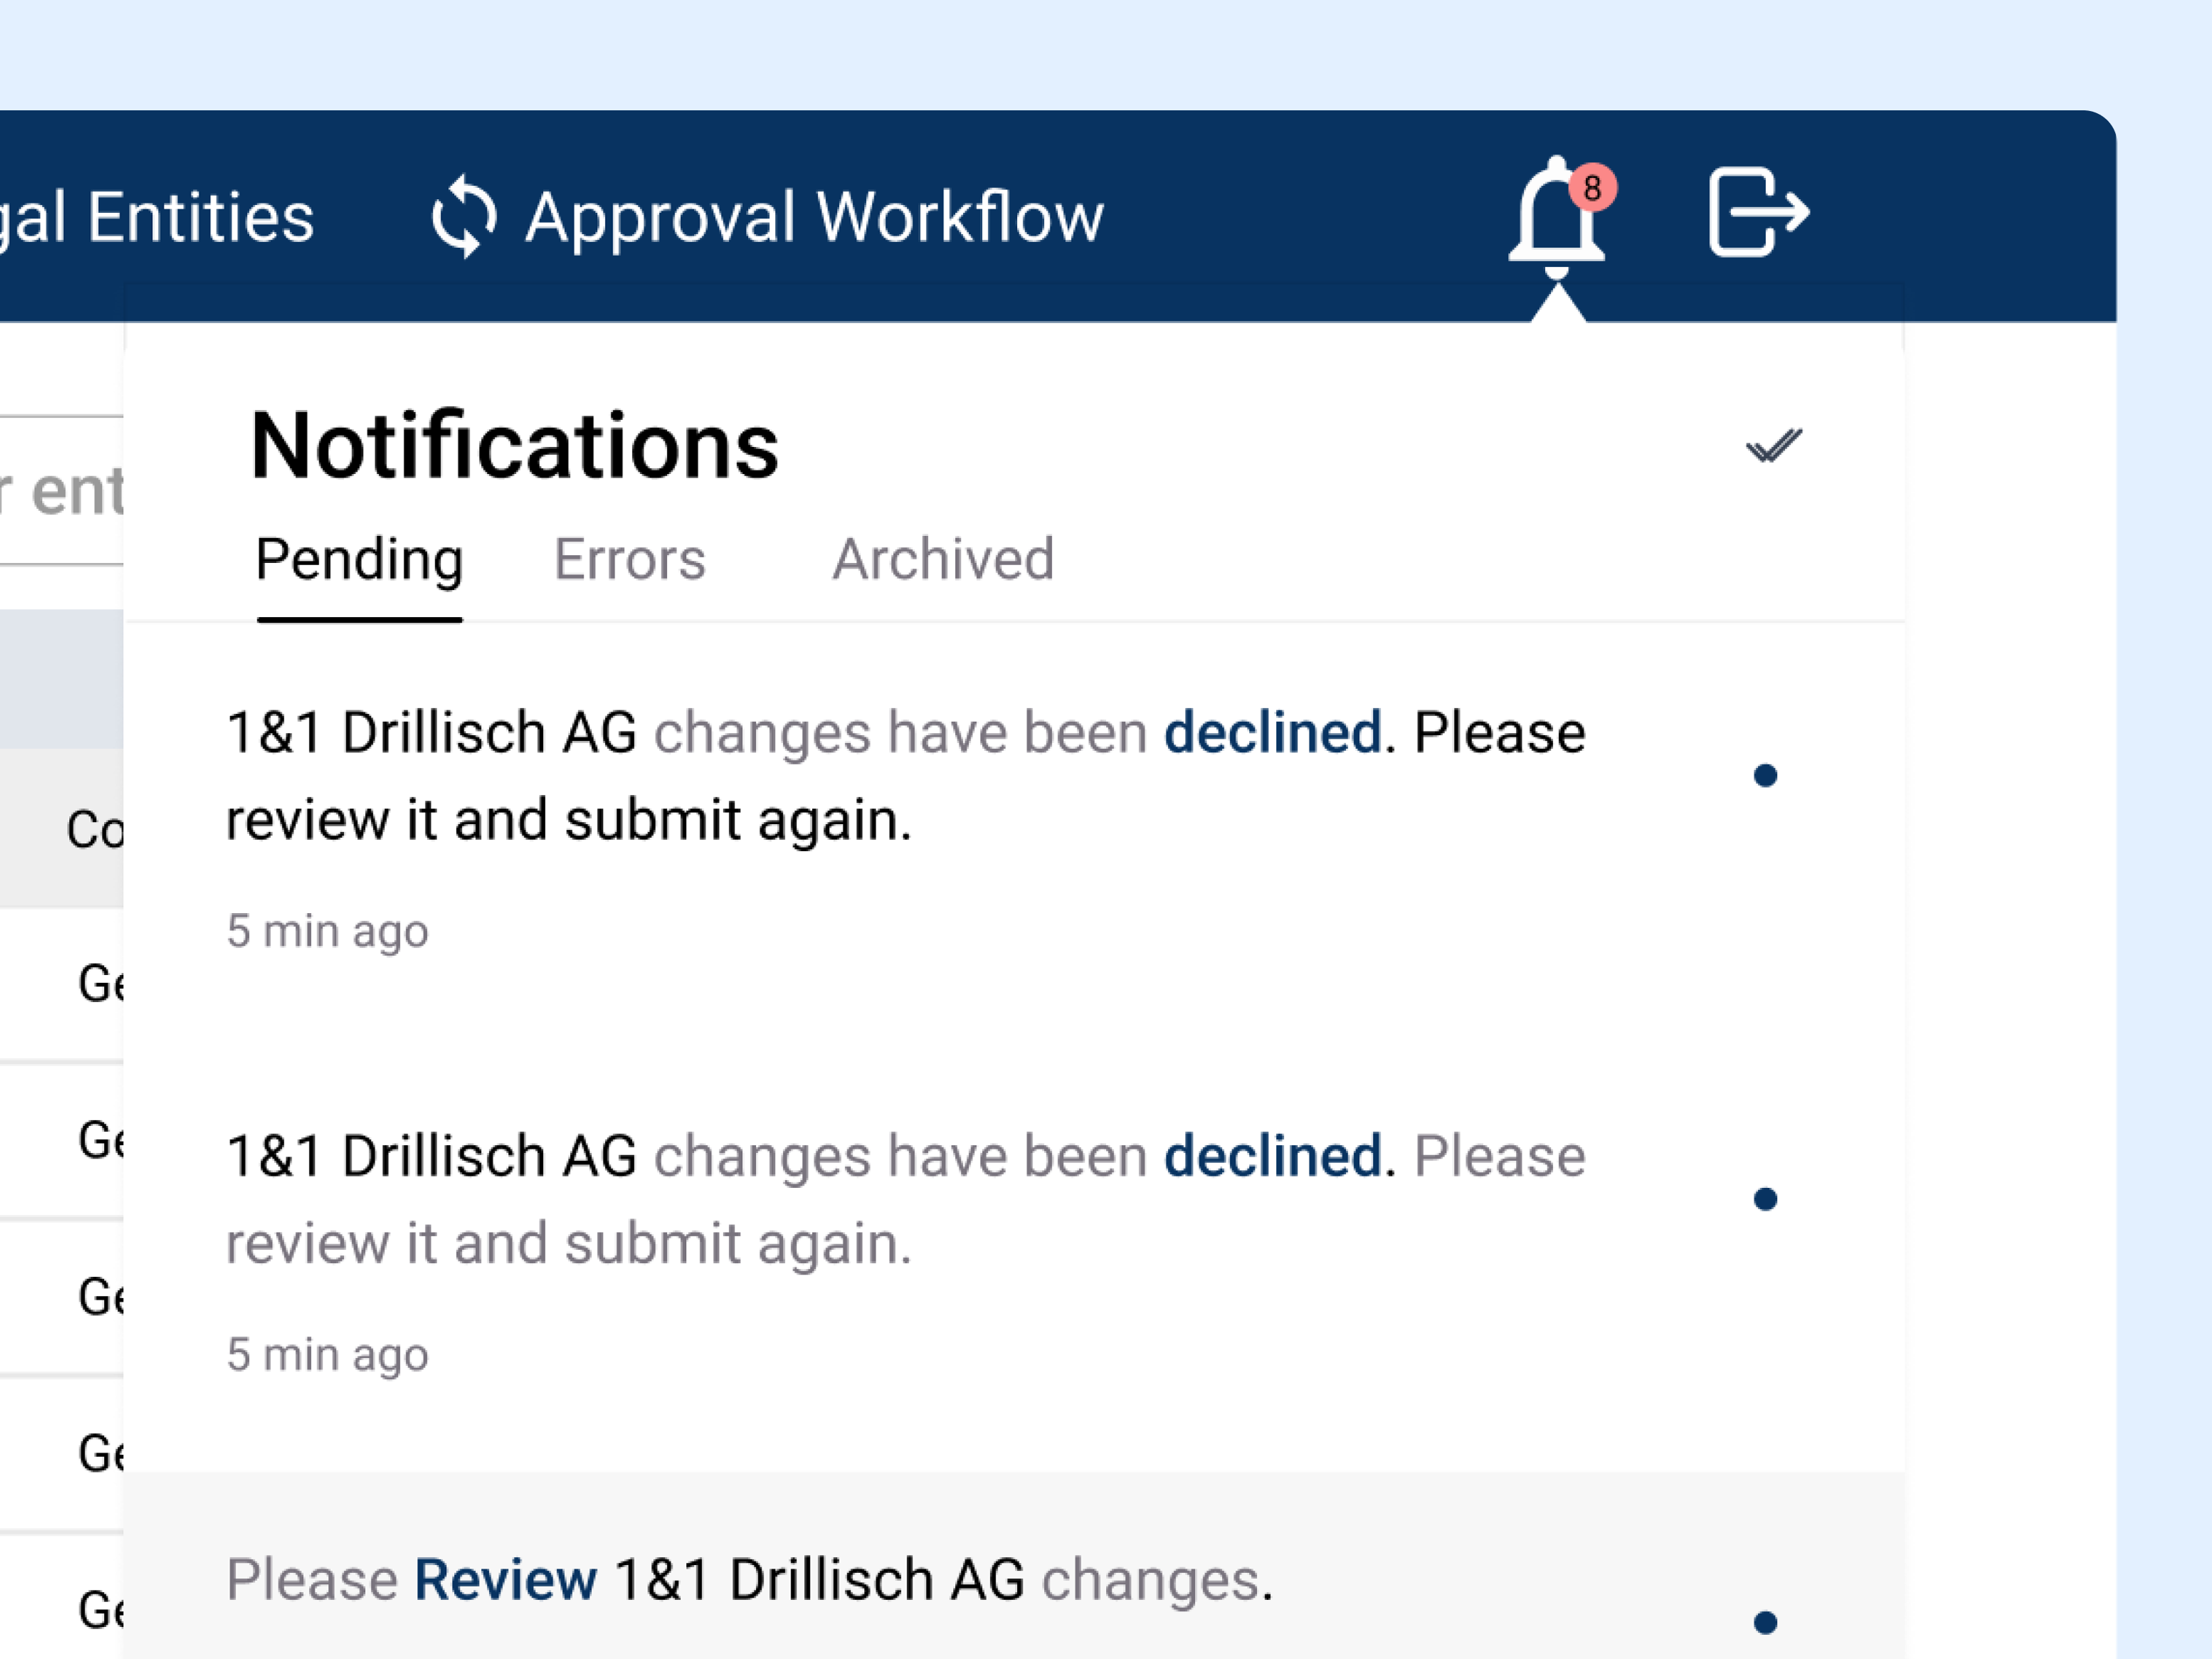The width and height of the screenshot is (2212, 1659).
Task: Toggle unread dot on second declined notification
Action: [1766, 1198]
